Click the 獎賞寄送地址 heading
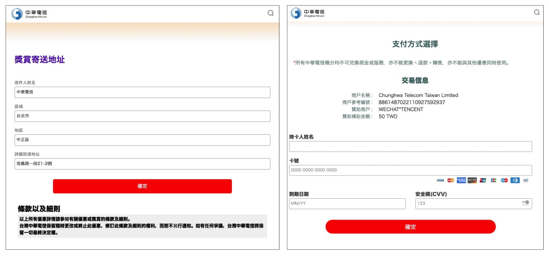Screen dimensions: 549x256 [x=39, y=60]
